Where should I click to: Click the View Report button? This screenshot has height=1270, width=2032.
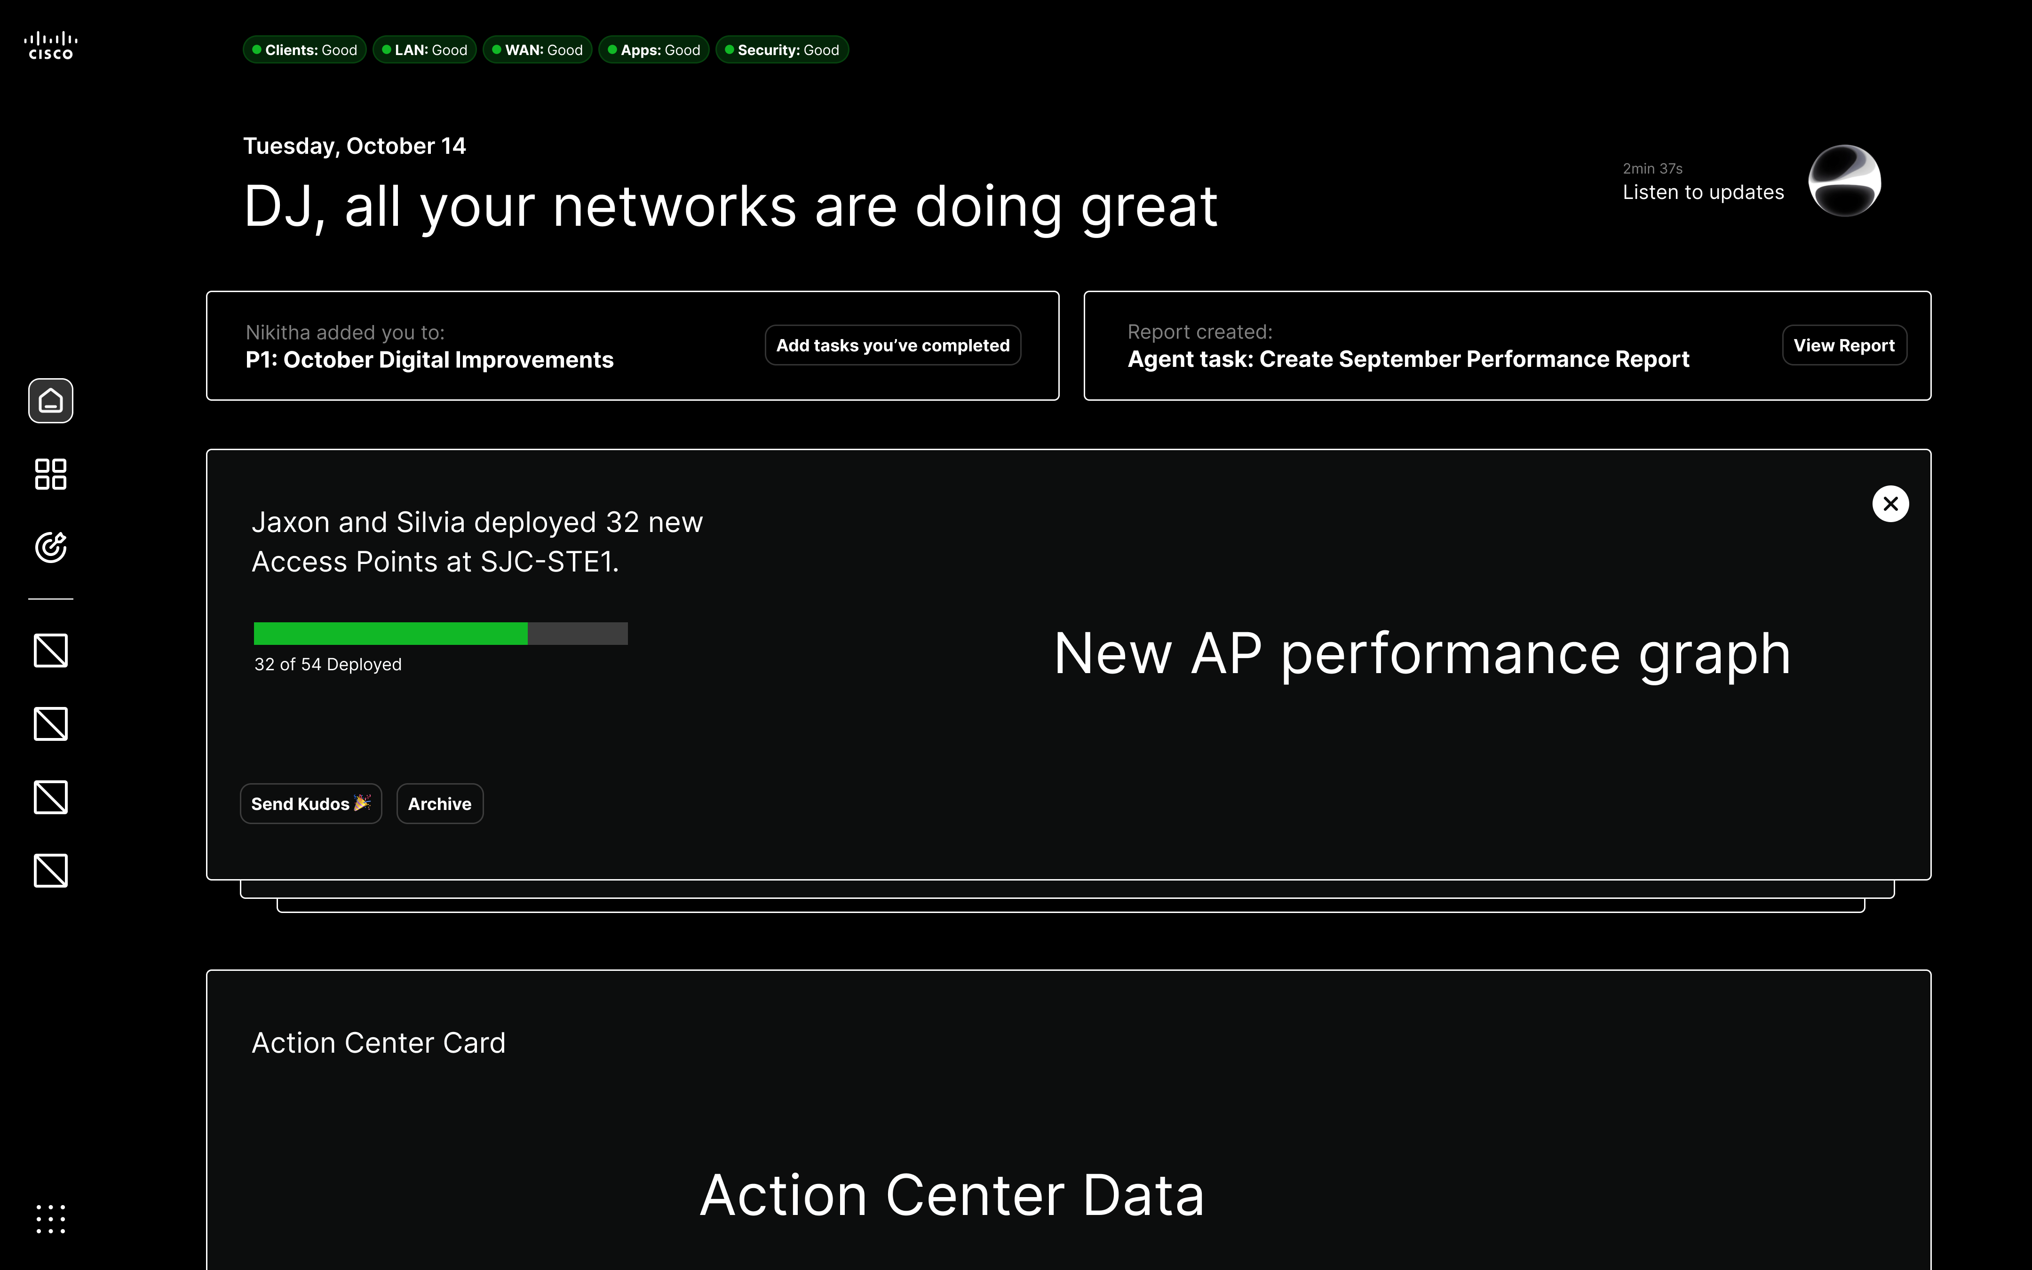pos(1844,345)
